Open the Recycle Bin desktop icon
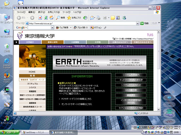The width and height of the screenshot is (181, 135). pos(7,48)
